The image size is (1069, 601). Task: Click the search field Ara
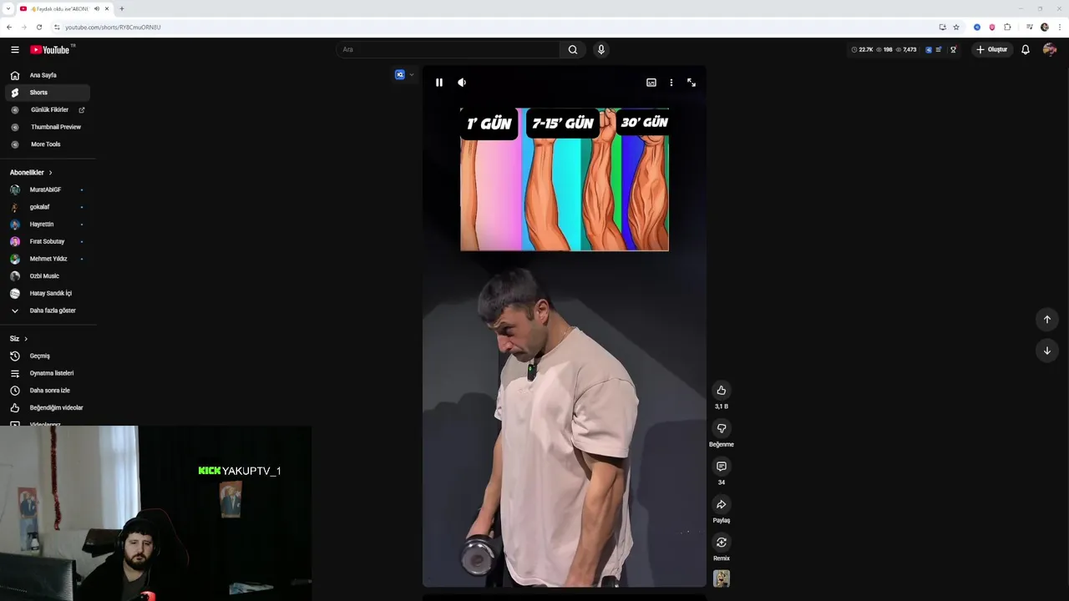tap(448, 49)
